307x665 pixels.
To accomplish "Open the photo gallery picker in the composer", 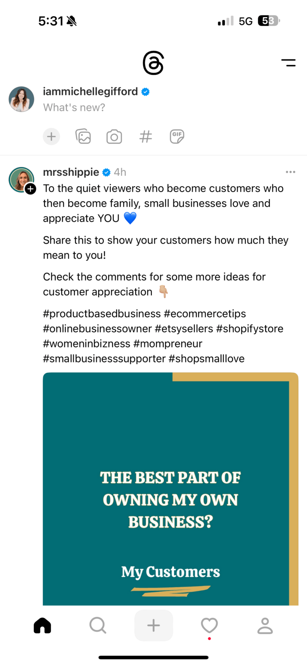I will point(83,136).
